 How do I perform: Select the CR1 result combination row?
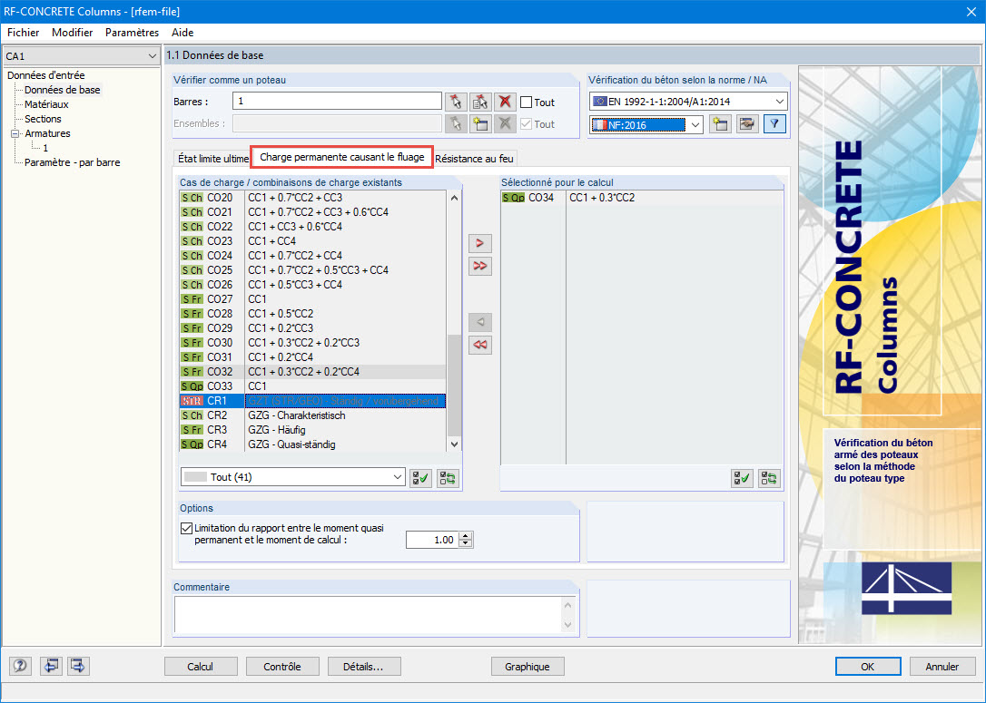(x=312, y=401)
